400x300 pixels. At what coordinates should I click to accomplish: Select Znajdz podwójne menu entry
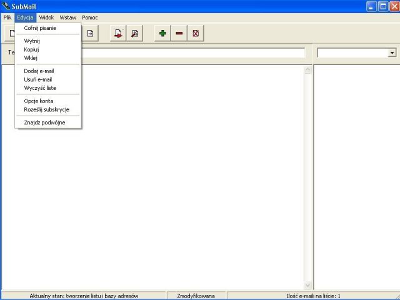pos(48,122)
